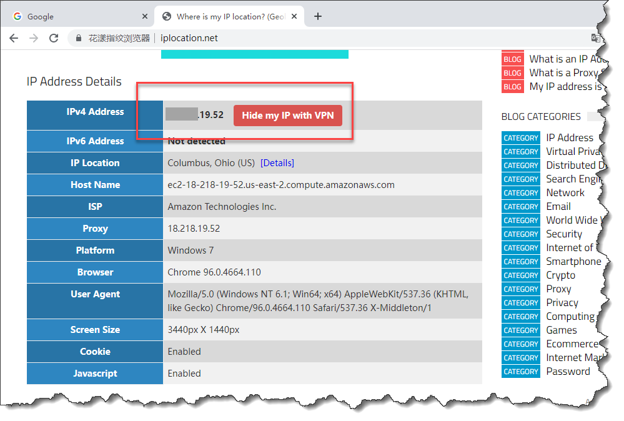Open the Internet of category link
The height and width of the screenshot is (421, 624).
(x=570, y=247)
